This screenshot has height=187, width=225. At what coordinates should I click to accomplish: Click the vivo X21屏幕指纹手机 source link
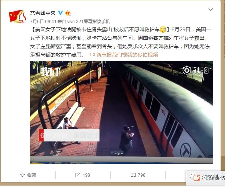[89, 21]
